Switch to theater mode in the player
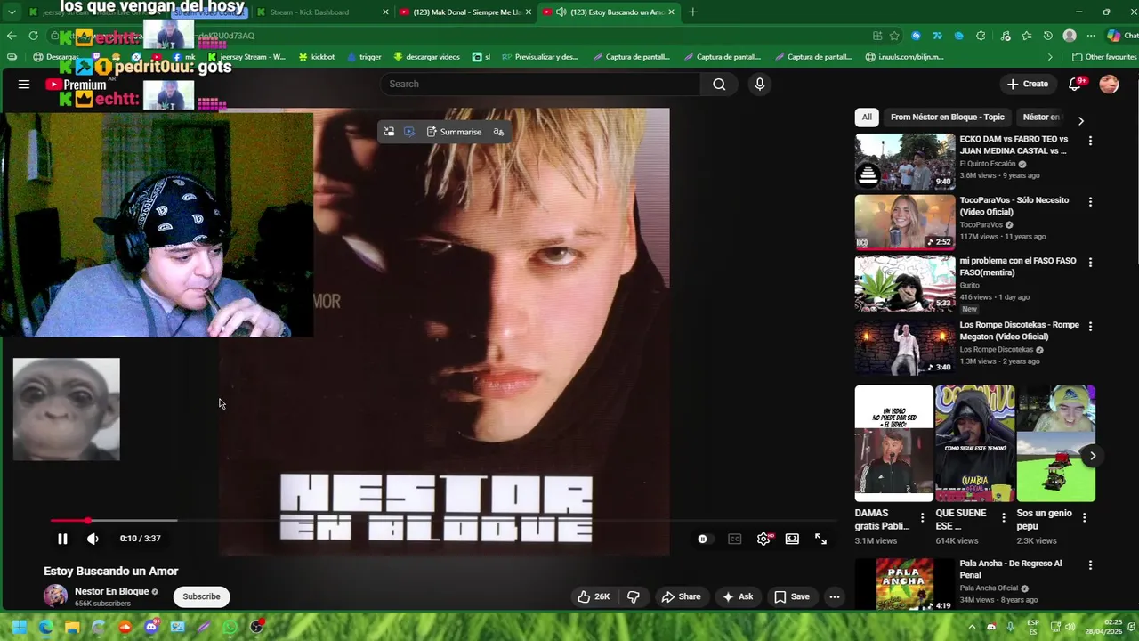Image resolution: width=1139 pixels, height=641 pixels. tap(792, 539)
